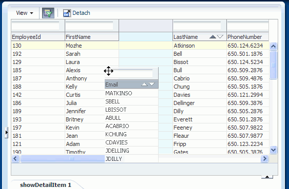Collapse panel with bottom-right splitter arrow
Image resolution: width=289 pixels, height=189 pixels.
click(267, 177)
